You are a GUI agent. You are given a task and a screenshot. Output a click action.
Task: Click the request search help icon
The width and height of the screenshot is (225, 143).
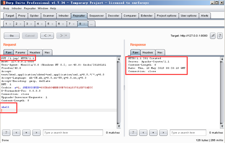[6, 133]
